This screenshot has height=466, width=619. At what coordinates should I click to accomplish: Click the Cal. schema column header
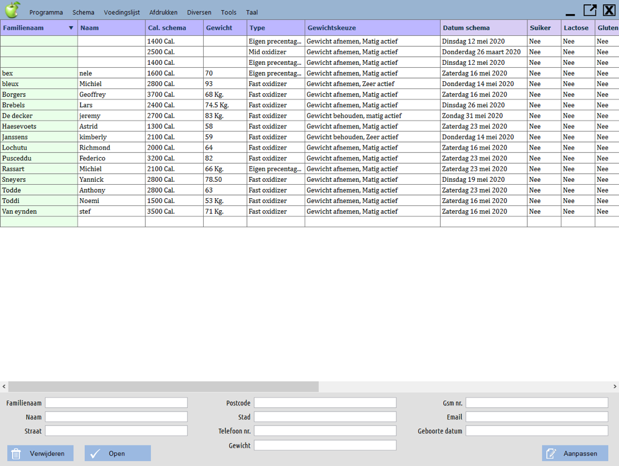click(174, 28)
